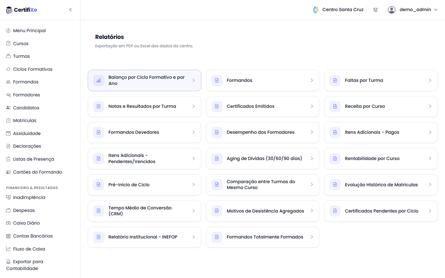Click the Cartões do Formando card icon
The image size is (445, 278).
(x=9, y=172)
